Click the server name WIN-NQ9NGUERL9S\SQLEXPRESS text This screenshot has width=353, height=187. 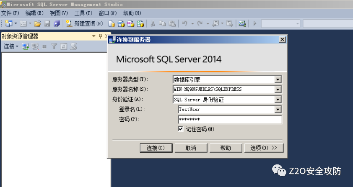208,90
